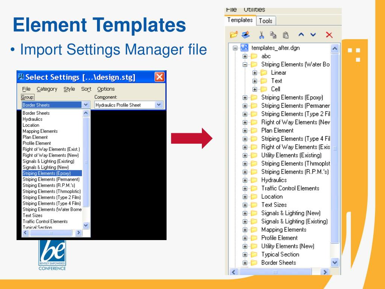This screenshot has height=289, width=385.
Task: Open the Category menu
Action: click(47, 89)
